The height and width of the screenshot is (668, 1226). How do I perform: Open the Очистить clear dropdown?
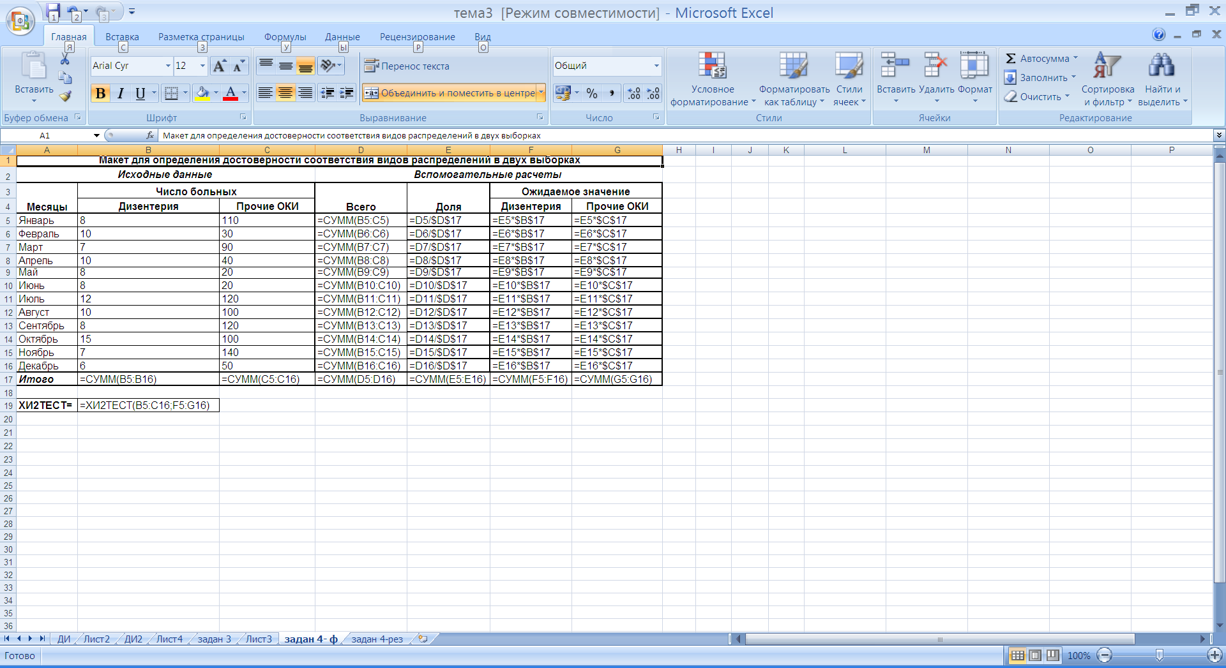pyautogui.click(x=1036, y=97)
